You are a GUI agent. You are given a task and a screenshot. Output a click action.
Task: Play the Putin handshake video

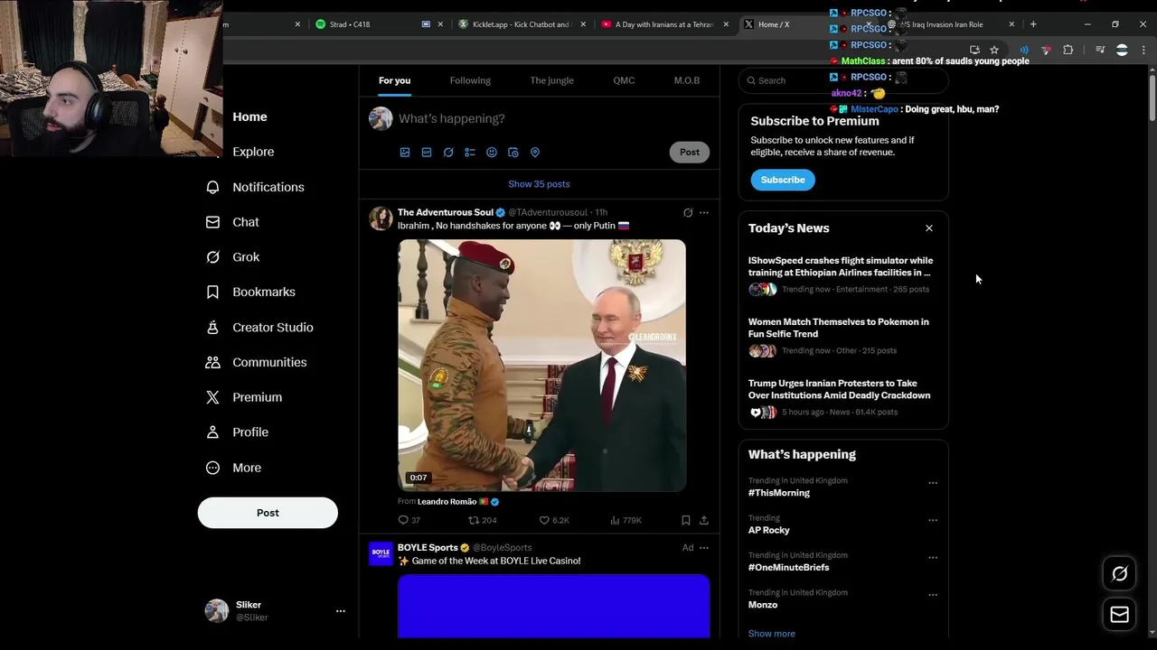coord(542,366)
